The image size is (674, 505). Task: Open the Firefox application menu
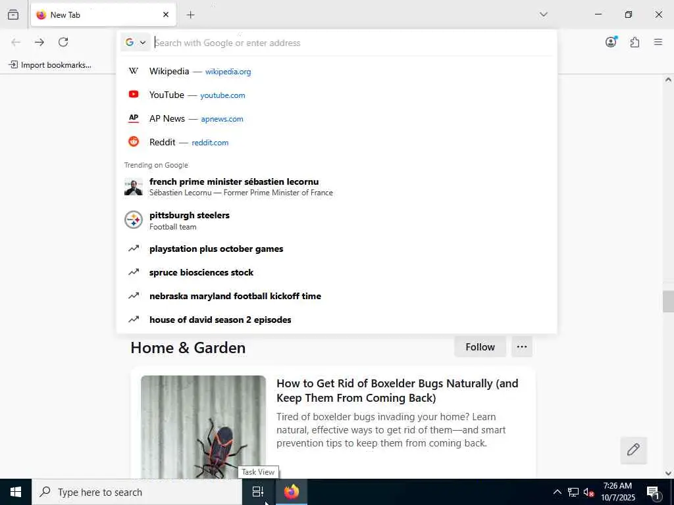(x=658, y=42)
